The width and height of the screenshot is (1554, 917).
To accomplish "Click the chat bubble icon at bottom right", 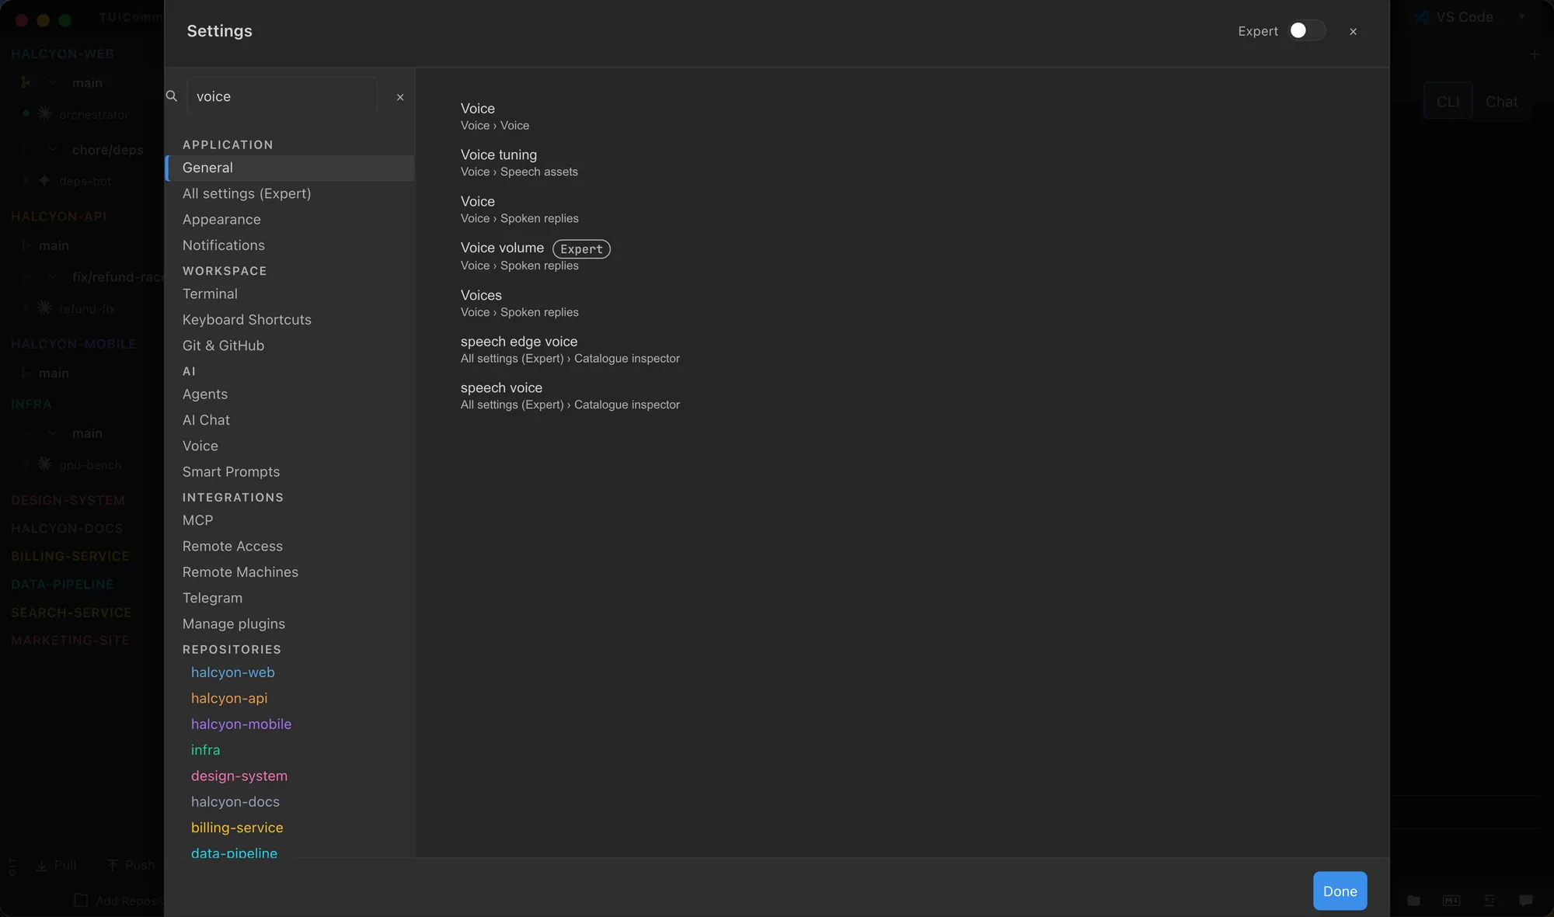I will click(1526, 900).
